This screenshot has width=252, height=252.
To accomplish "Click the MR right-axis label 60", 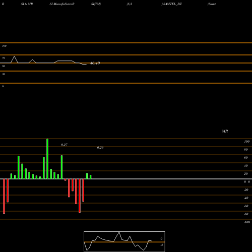I will click(x=246, y=158).
